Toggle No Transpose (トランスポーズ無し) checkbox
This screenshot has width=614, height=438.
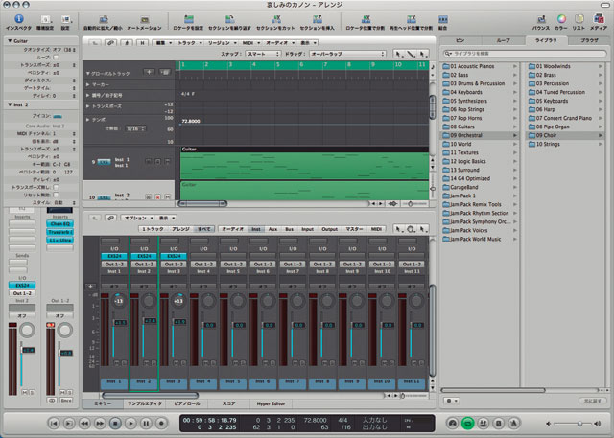tap(56, 187)
